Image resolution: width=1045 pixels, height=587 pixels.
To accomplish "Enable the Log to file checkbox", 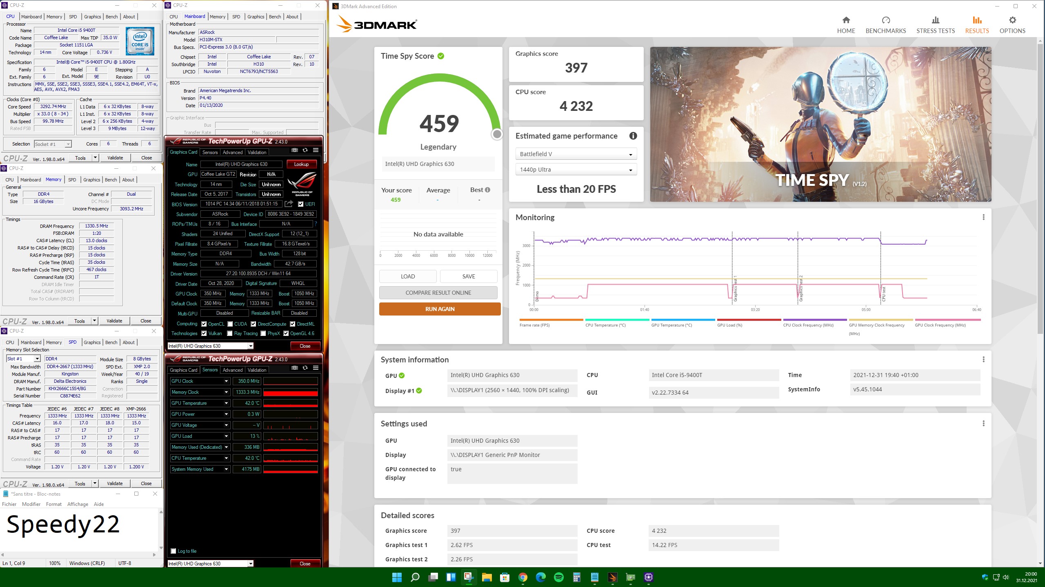I will pyautogui.click(x=173, y=551).
